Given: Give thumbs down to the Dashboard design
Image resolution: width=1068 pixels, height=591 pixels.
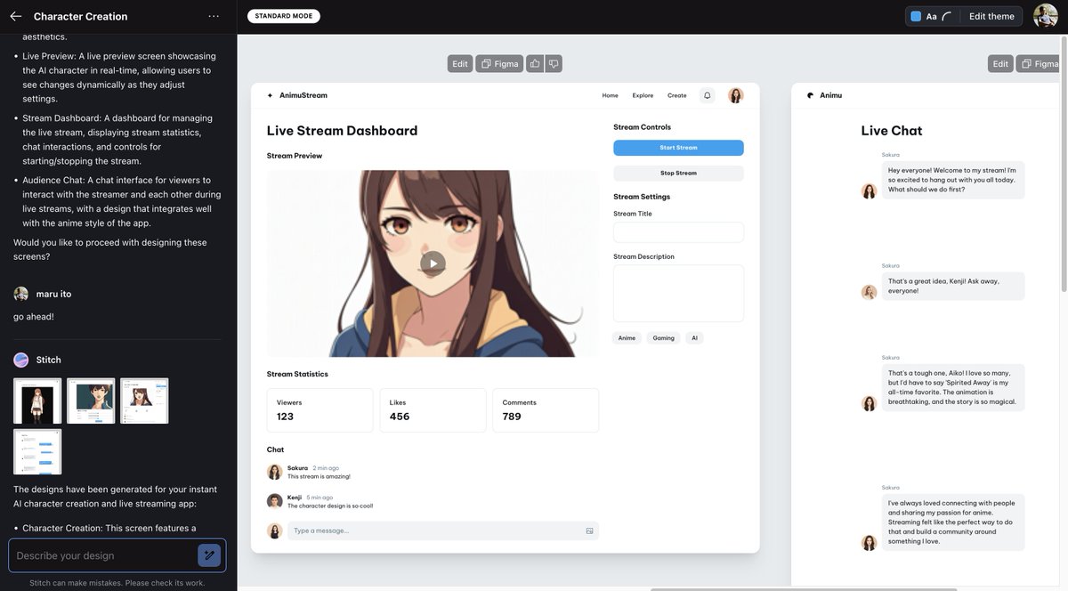Looking at the screenshot, I should click(x=554, y=64).
